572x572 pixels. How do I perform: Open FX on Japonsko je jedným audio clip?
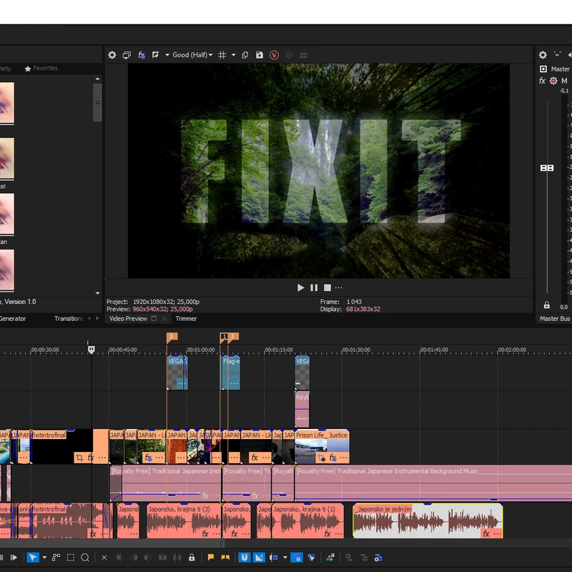click(x=486, y=533)
